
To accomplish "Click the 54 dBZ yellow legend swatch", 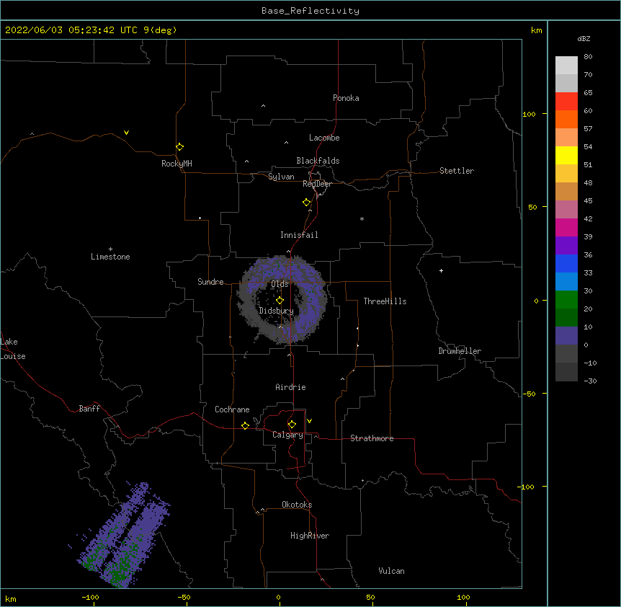I will tap(566, 155).
